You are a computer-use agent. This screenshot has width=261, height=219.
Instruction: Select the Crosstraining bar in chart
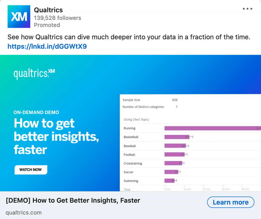tap(173, 163)
